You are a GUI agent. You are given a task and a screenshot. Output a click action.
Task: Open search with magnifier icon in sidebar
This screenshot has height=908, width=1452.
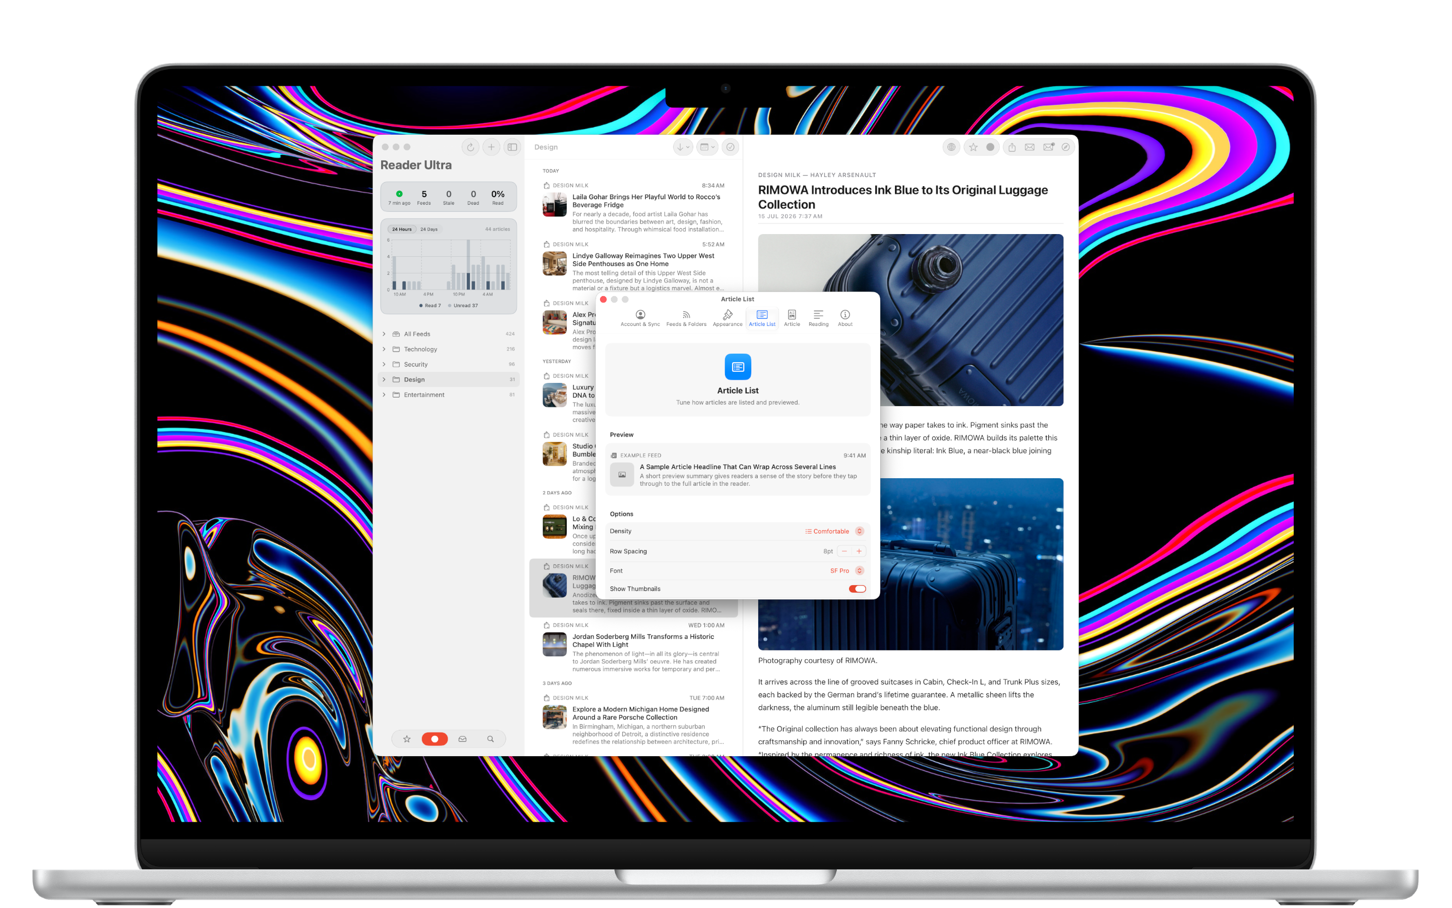coord(490,739)
